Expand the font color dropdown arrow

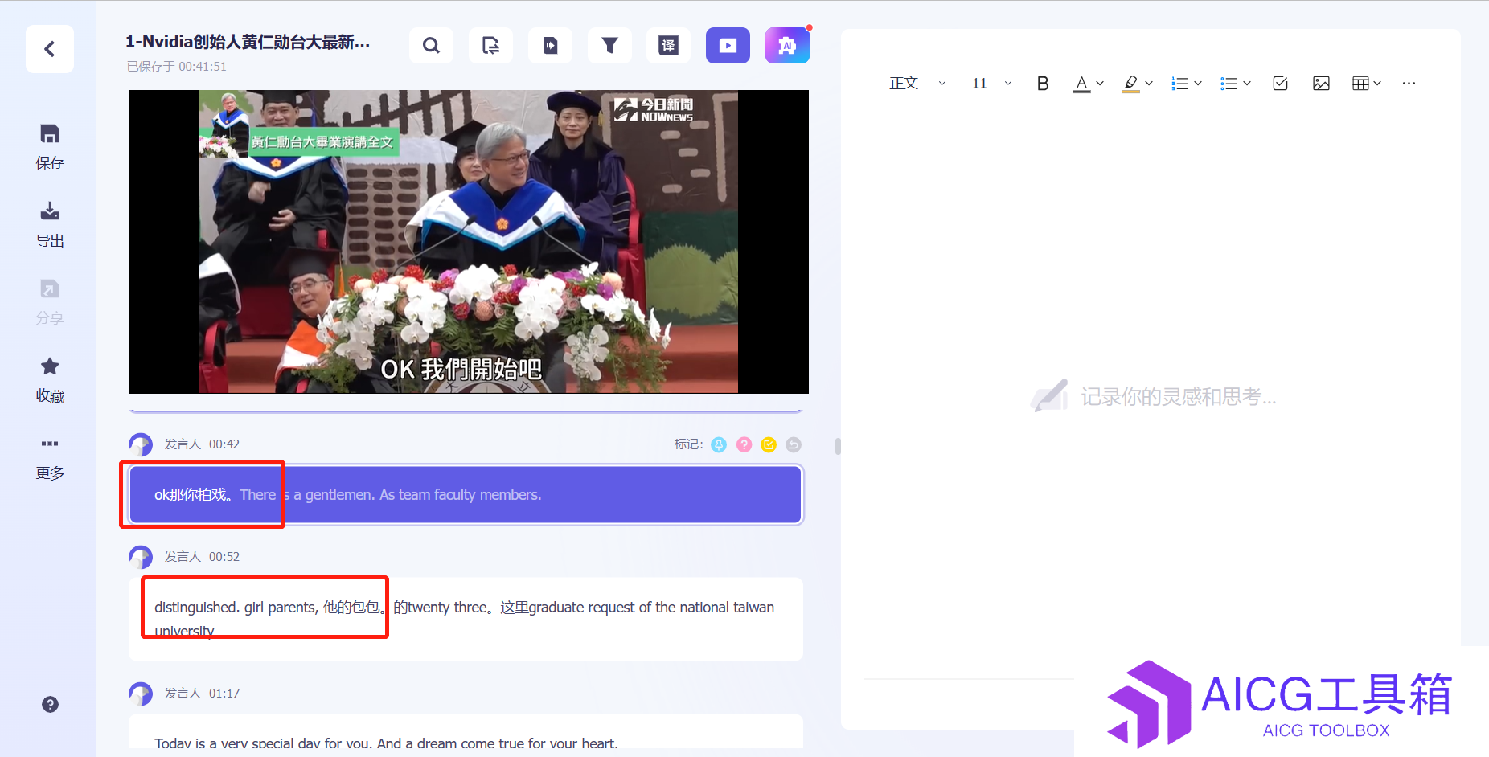pyautogui.click(x=1100, y=84)
